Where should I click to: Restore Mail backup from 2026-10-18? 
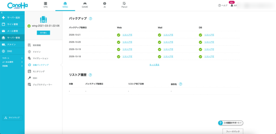click(168, 56)
